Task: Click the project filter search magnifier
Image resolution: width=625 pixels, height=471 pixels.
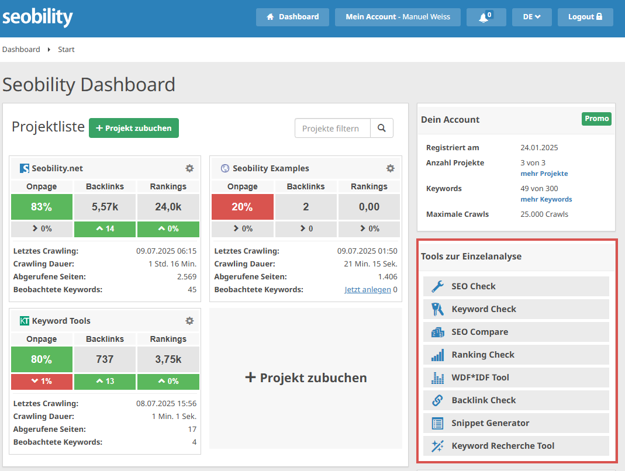Action: [381, 128]
